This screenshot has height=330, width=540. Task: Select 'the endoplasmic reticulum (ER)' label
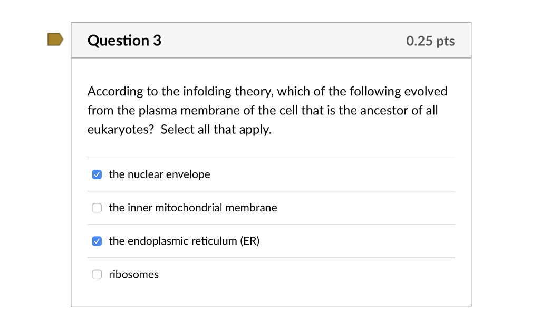pos(184,241)
